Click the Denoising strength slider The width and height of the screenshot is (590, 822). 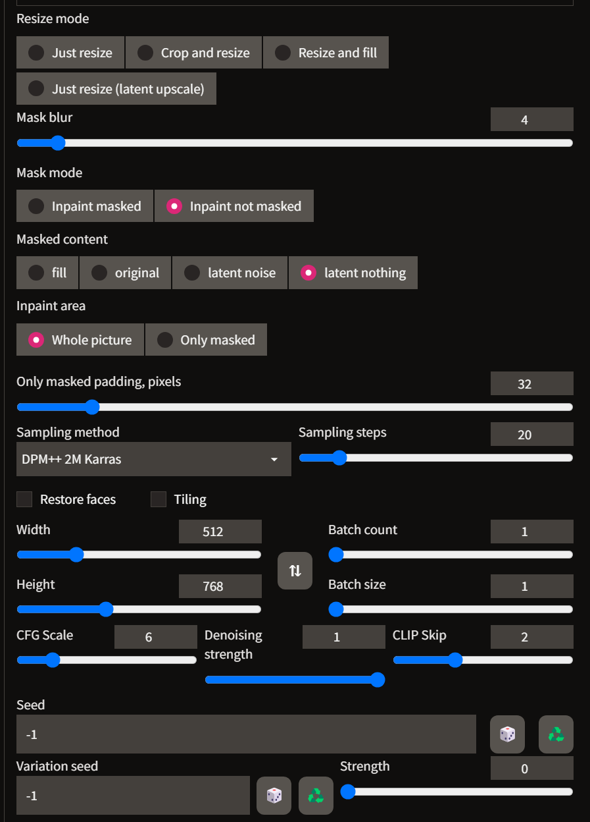(295, 679)
